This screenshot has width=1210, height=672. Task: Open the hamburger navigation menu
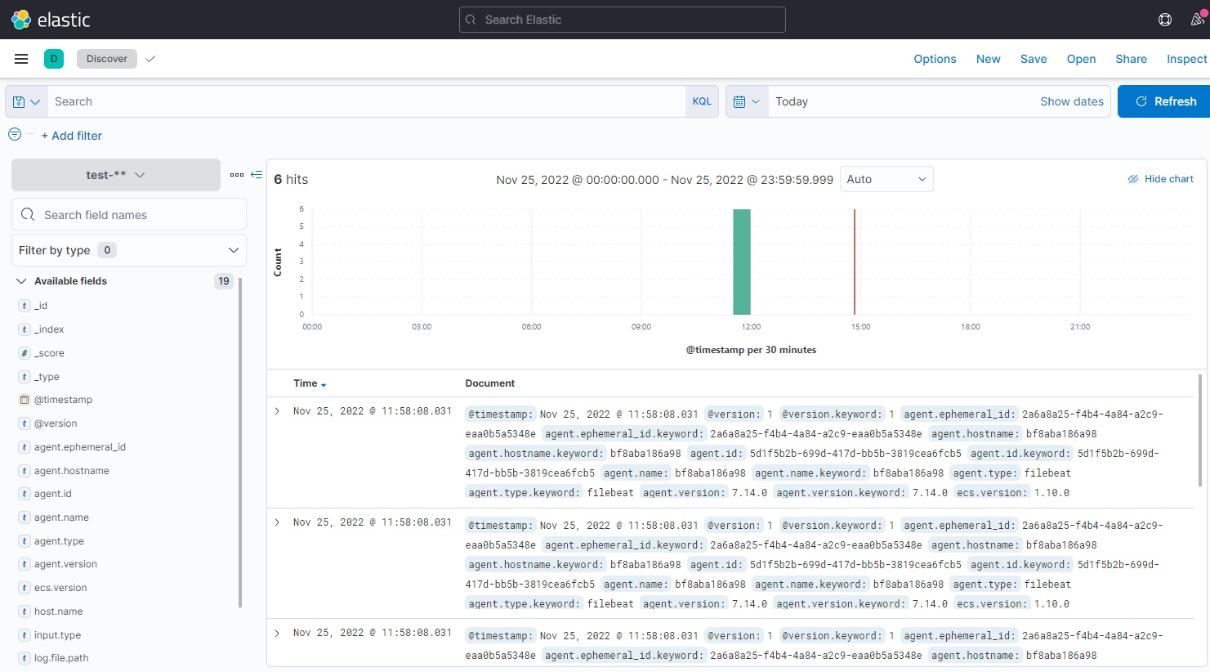pos(21,59)
